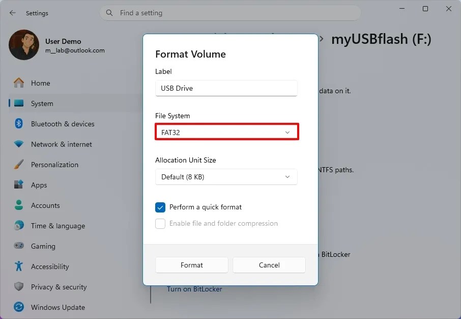The image size is (461, 319).
Task: Click the myUSBflash (F:) page title
Action: point(381,39)
